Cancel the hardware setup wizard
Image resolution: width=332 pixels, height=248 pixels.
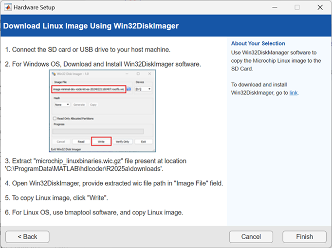tap(251, 237)
